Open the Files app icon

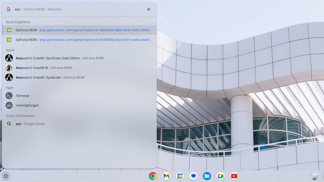coord(207,176)
